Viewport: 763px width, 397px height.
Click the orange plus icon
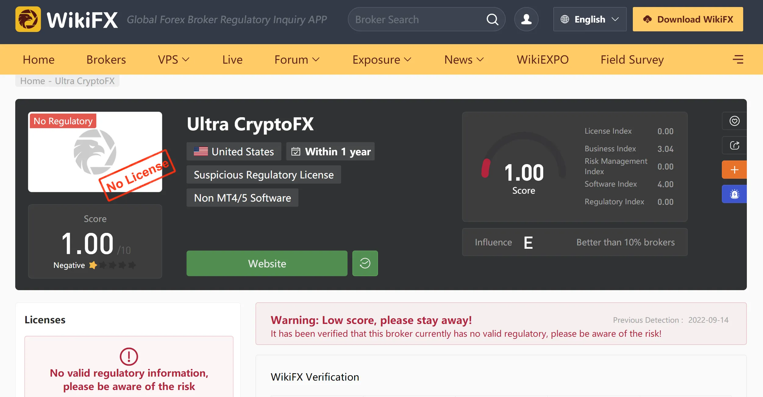coord(734,170)
